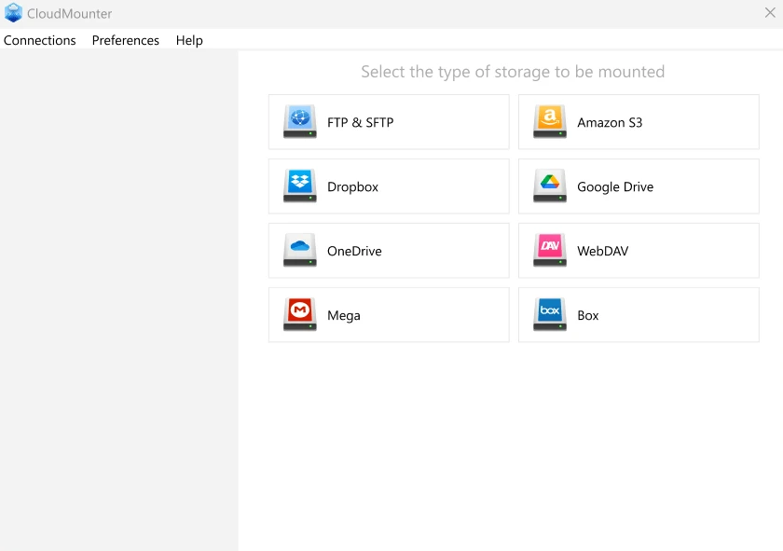Choose the "Google Drive" label

[615, 186]
